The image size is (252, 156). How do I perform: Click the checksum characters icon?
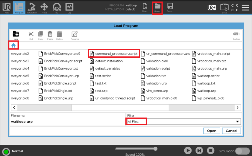coord(235,8)
